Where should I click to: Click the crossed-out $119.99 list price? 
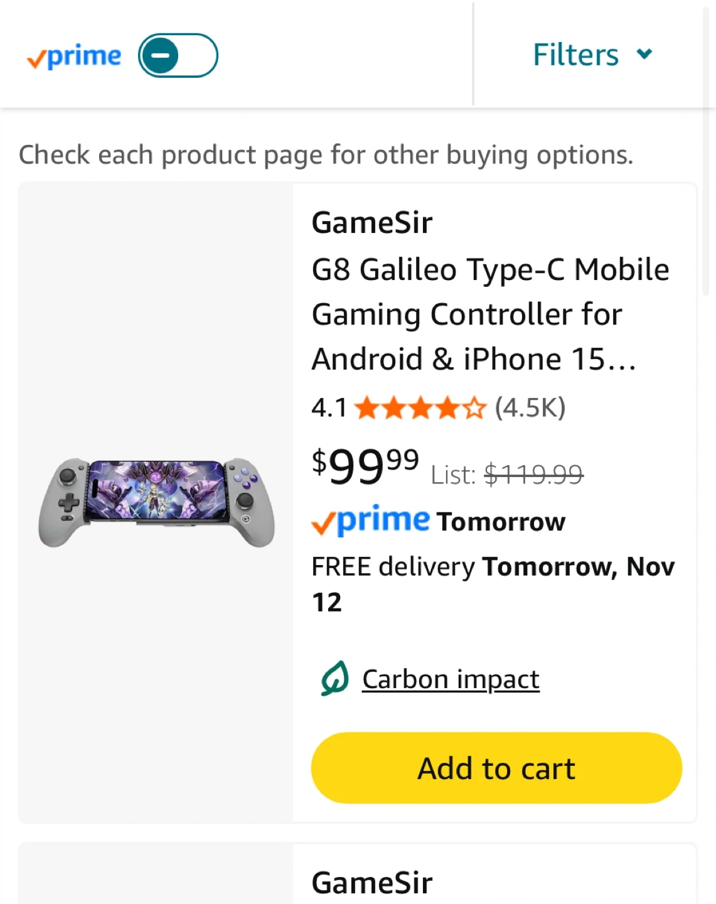point(533,475)
